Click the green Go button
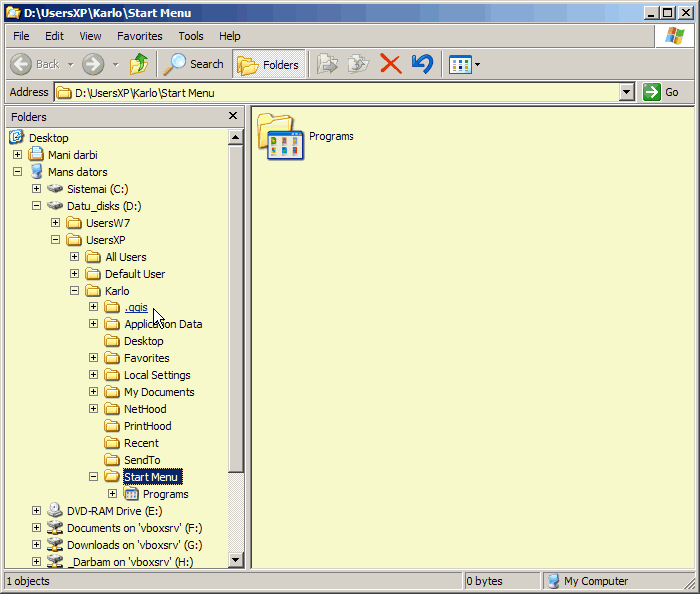The height and width of the screenshot is (594, 700). pyautogui.click(x=661, y=92)
